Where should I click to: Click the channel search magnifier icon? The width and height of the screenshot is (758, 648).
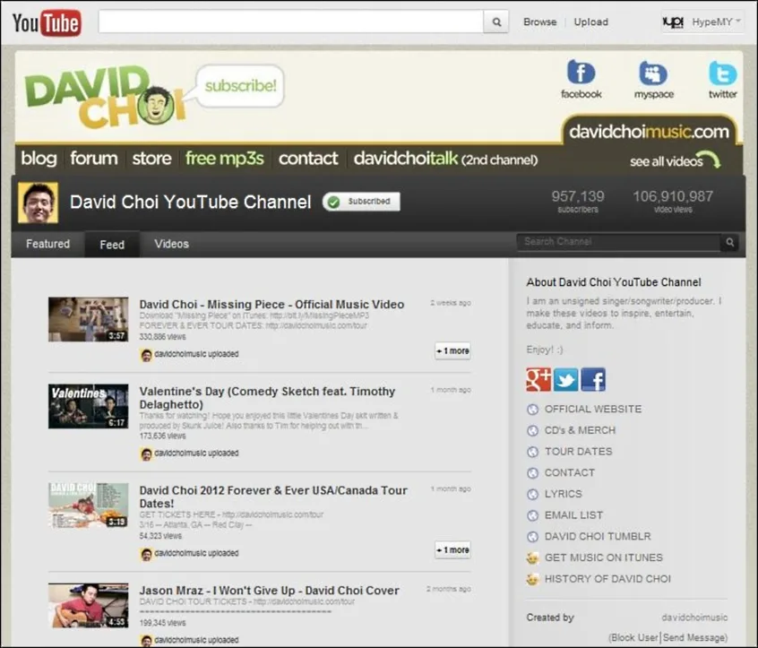click(x=730, y=242)
